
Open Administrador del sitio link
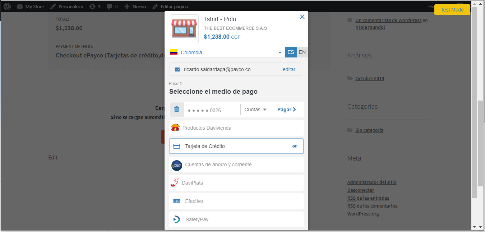point(372,182)
